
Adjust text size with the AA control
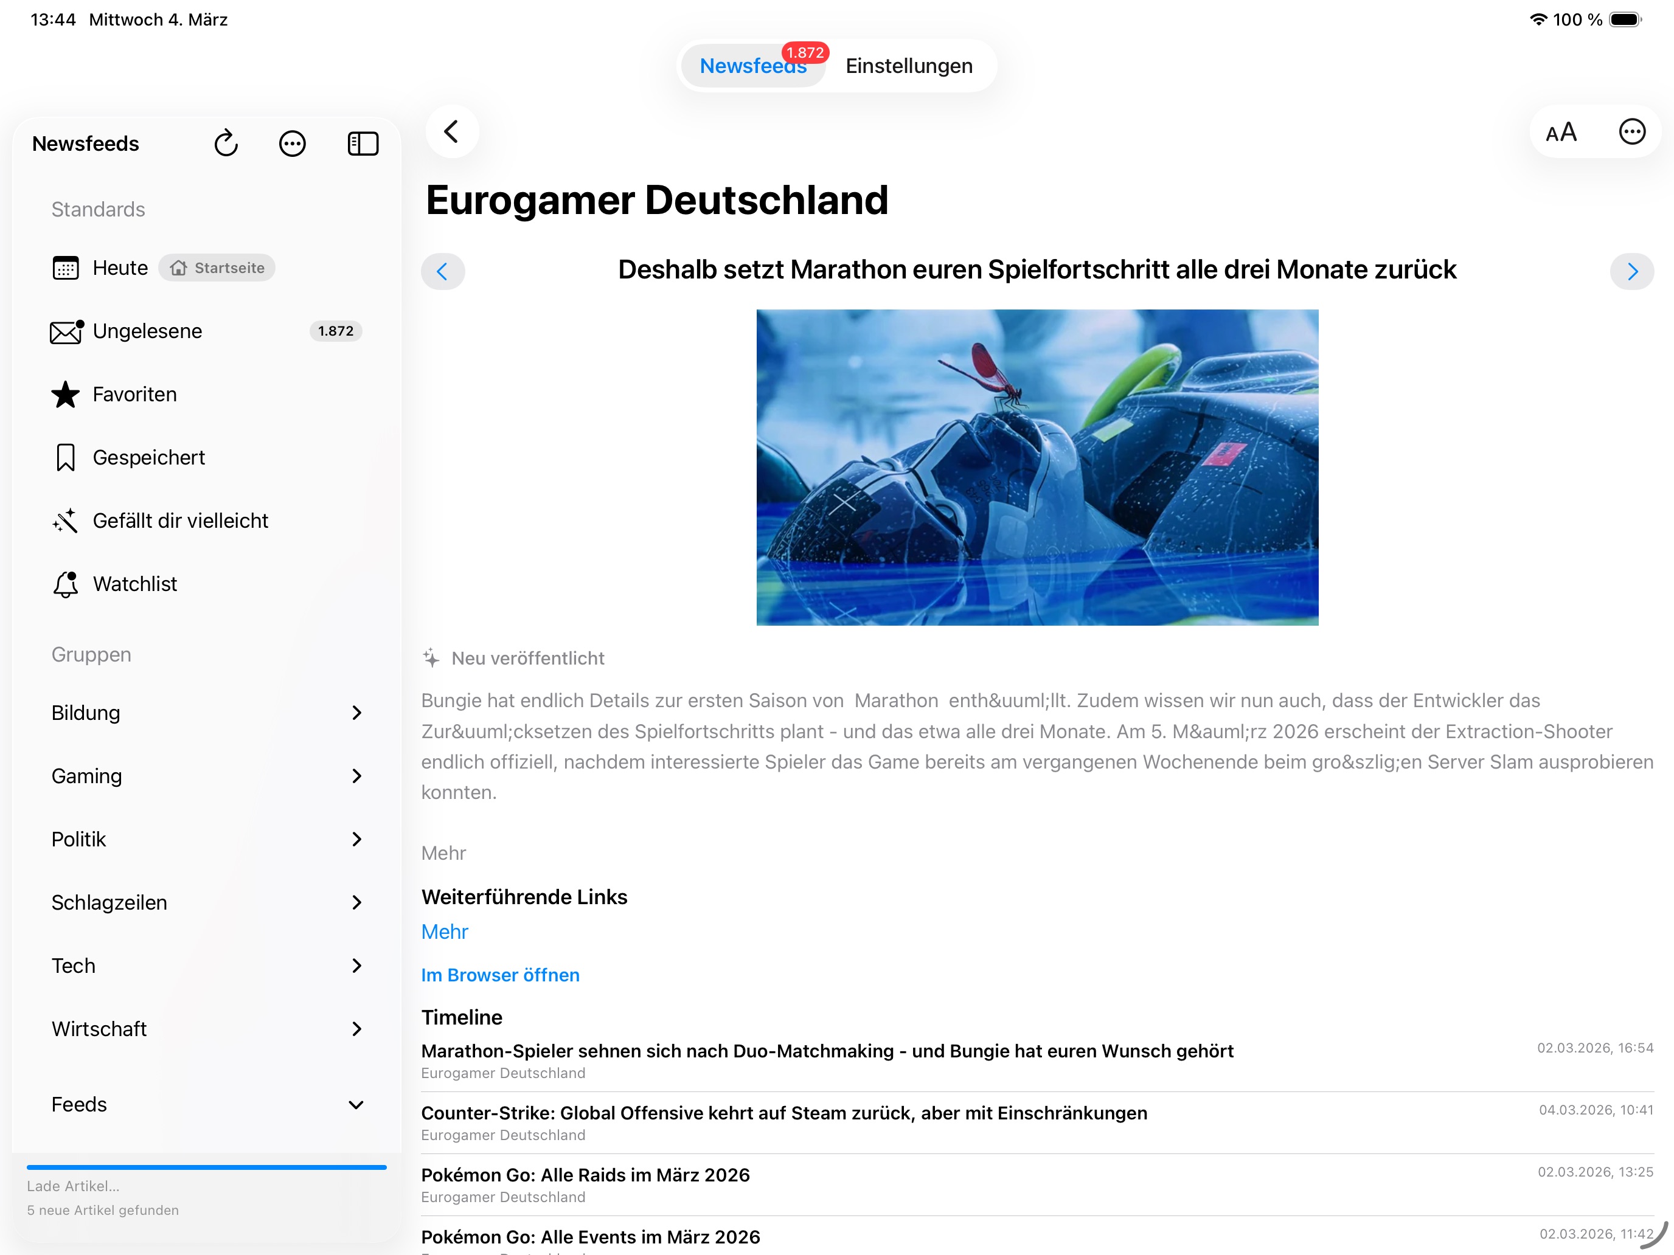pos(1560,133)
